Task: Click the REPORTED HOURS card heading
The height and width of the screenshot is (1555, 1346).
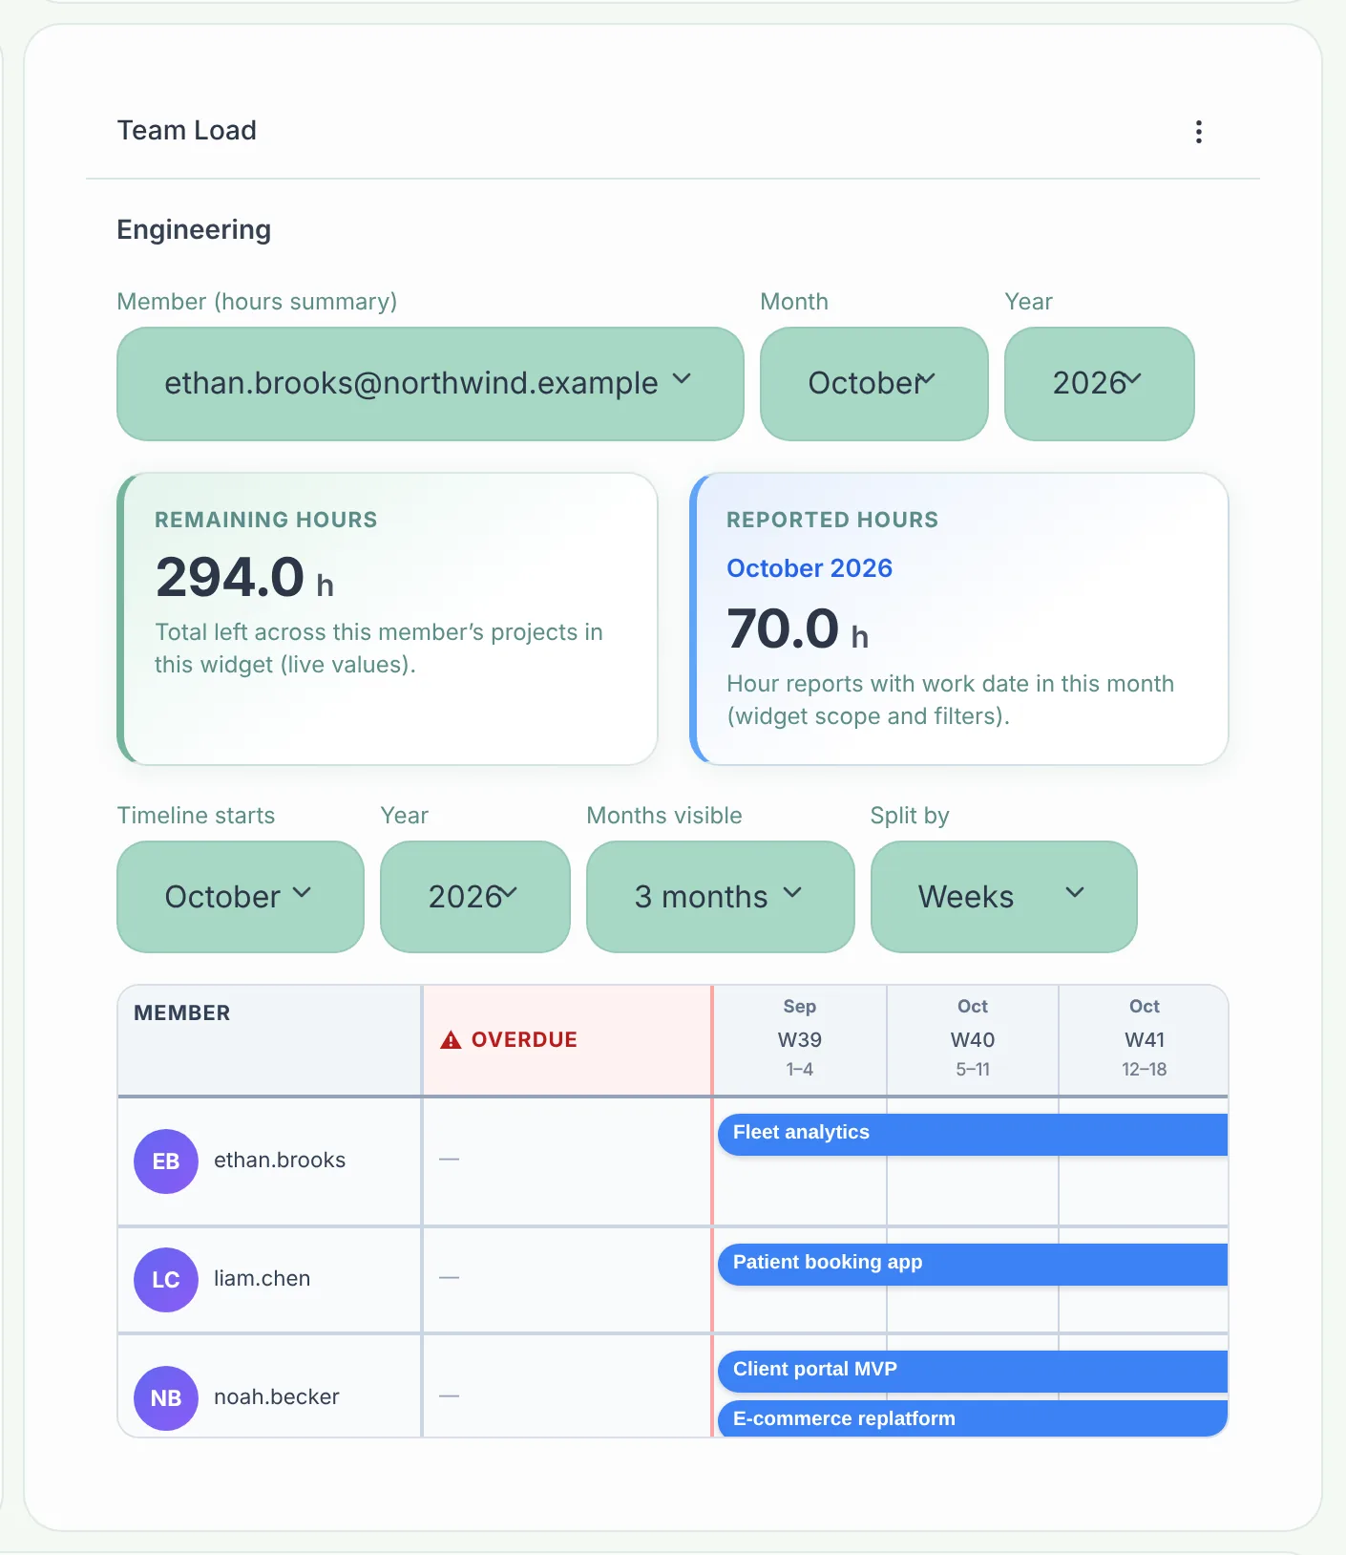Action: [832, 520]
